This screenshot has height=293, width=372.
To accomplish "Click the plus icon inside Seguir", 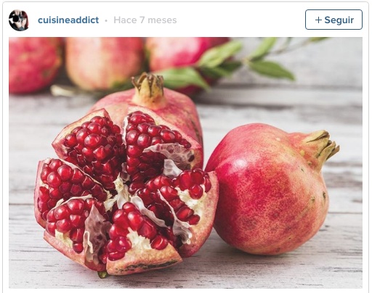I will click(318, 20).
